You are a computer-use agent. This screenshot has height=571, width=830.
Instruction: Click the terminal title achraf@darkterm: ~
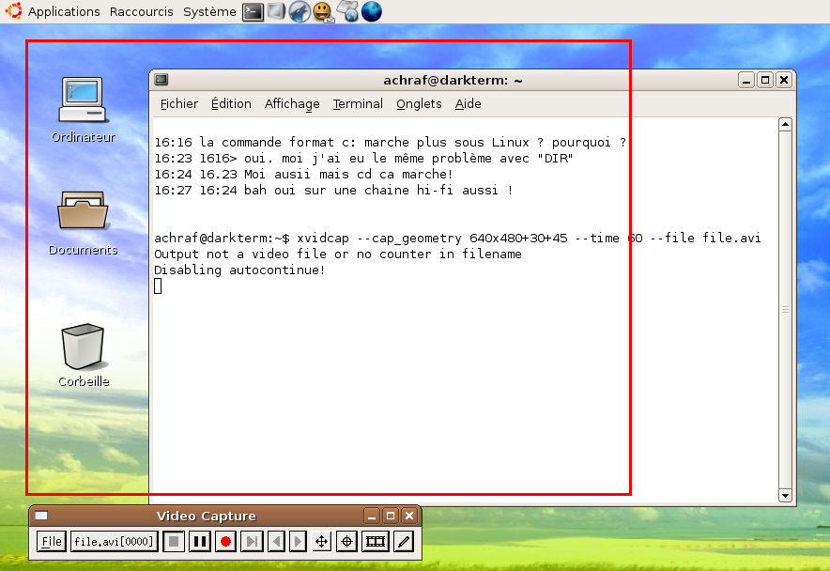point(453,80)
